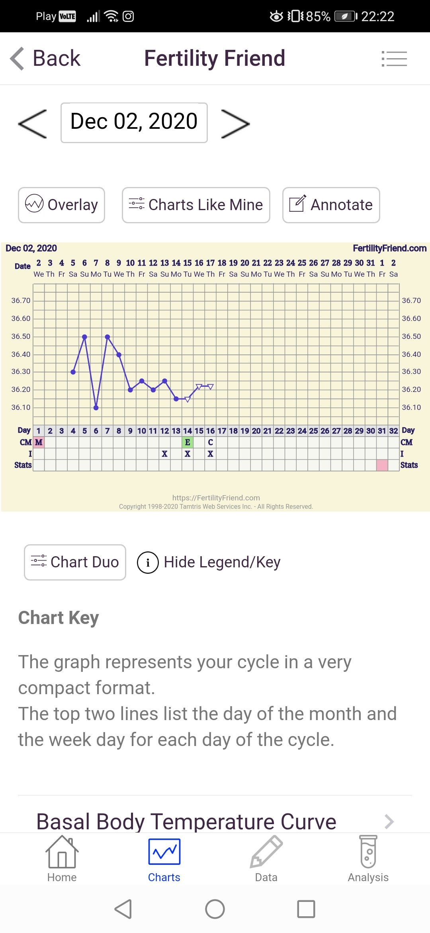Viewport: 430px width, 933px height.
Task: Open Charts Like Mine
Action: pyautogui.click(x=196, y=205)
